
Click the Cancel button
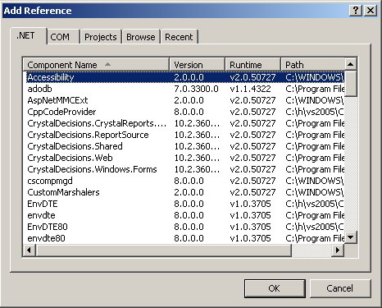(340, 288)
